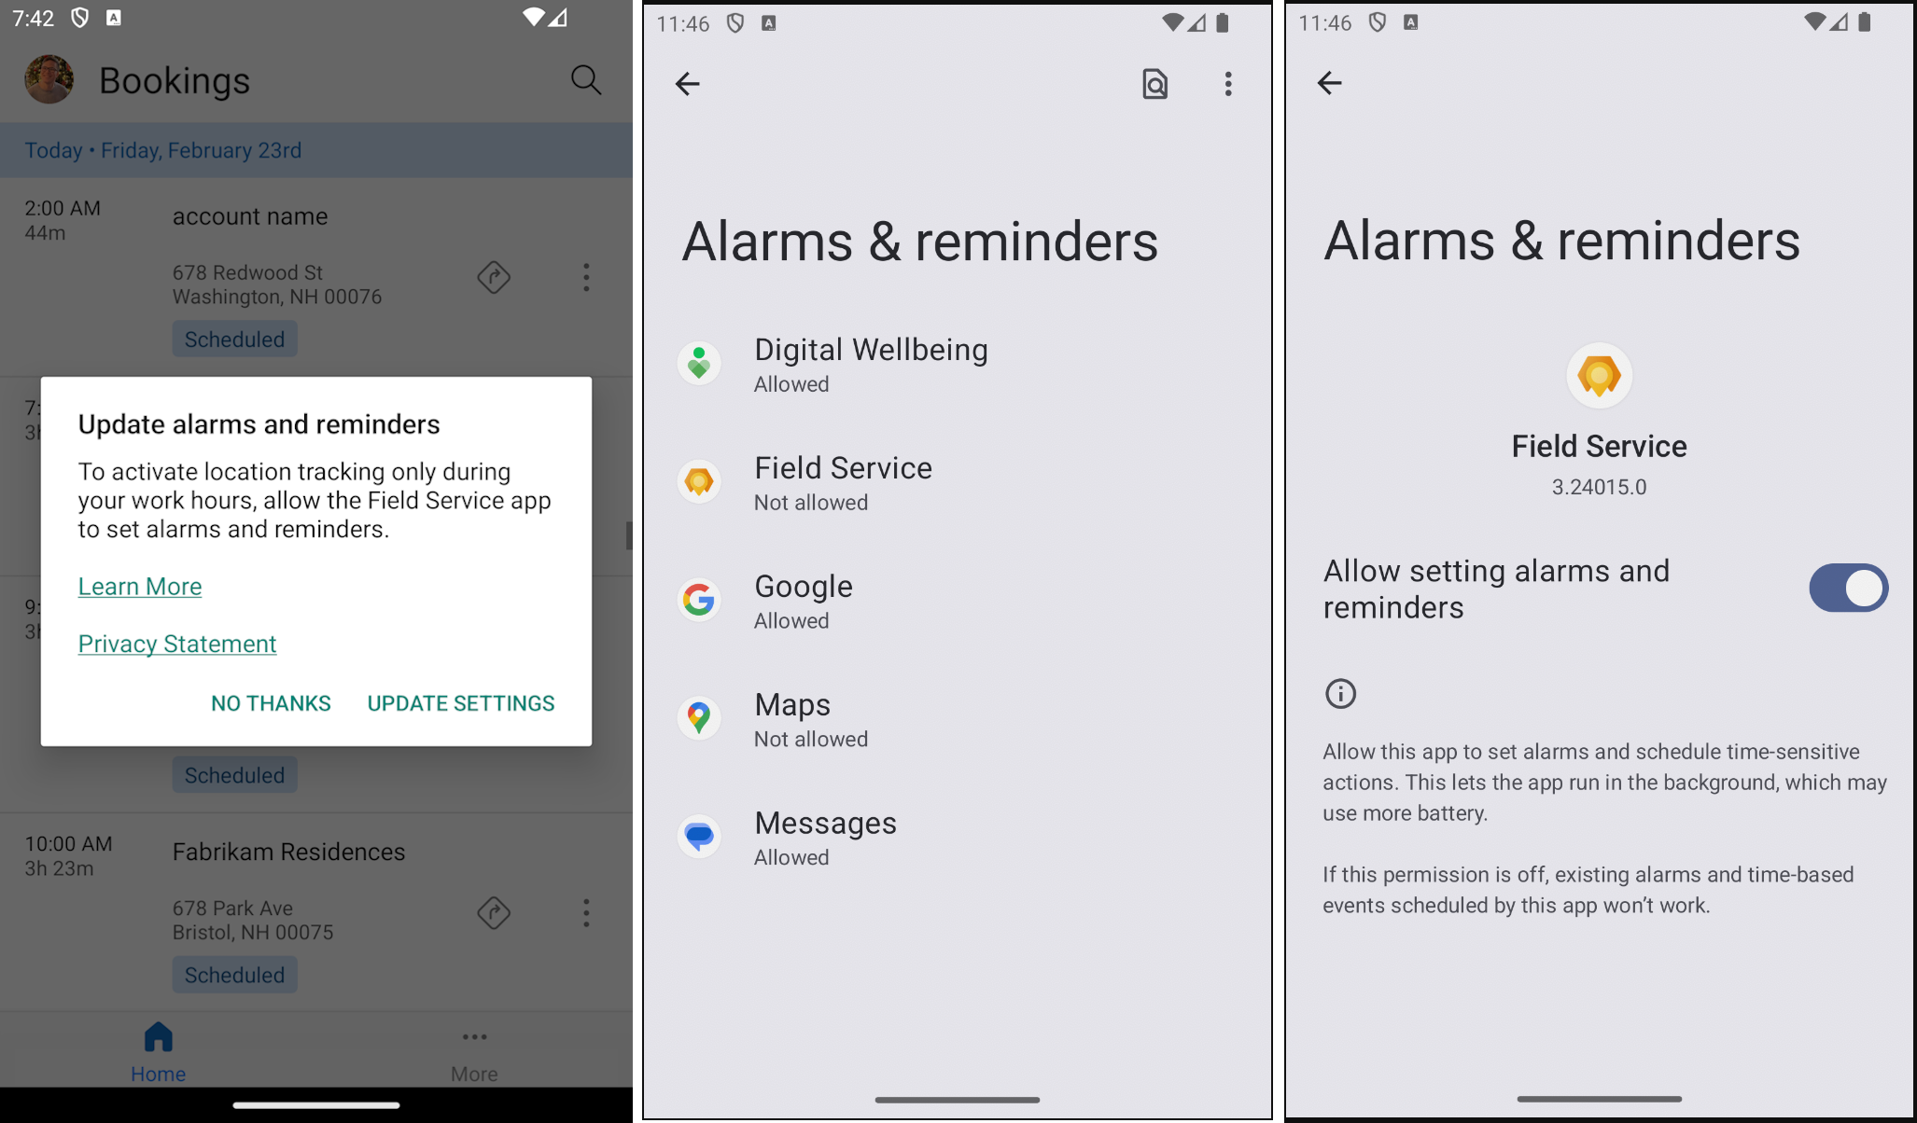Tap the Messages app icon in list
The width and height of the screenshot is (1917, 1123).
pos(700,836)
